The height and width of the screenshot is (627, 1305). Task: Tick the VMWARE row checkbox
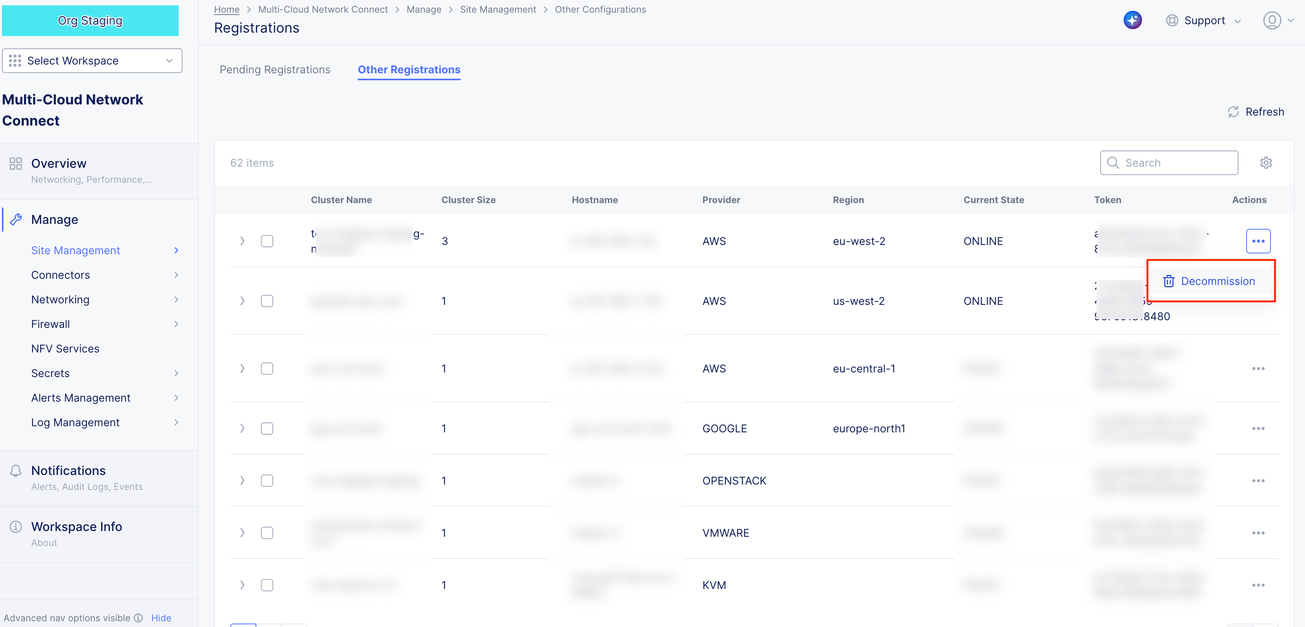pyautogui.click(x=267, y=533)
